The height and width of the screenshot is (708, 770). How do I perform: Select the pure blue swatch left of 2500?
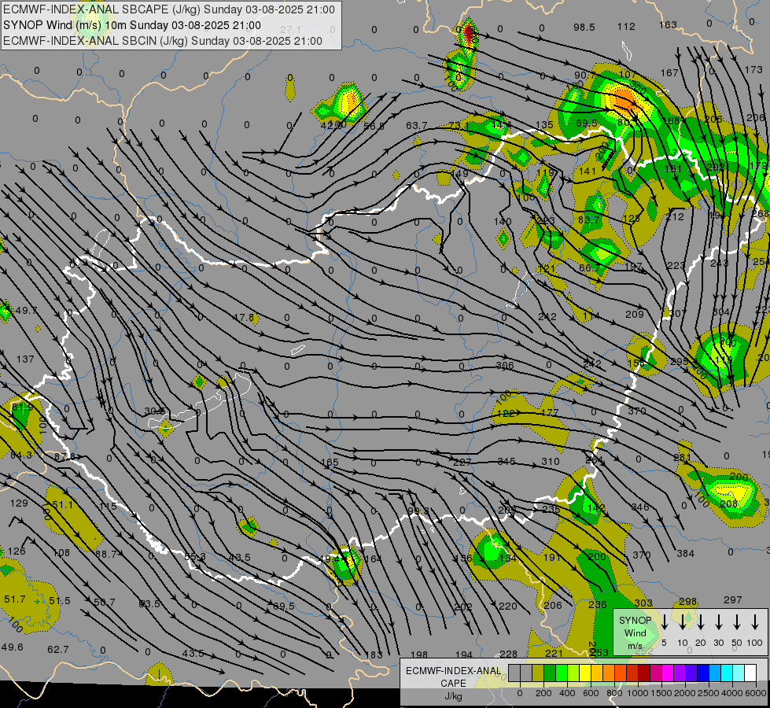point(703,673)
